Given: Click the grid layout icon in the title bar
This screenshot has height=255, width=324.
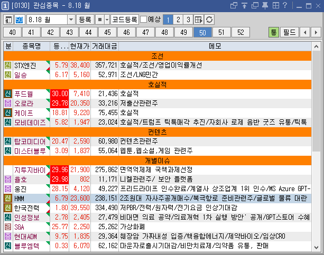Looking at the screenshot, I should pyautogui.click(x=275, y=5).
